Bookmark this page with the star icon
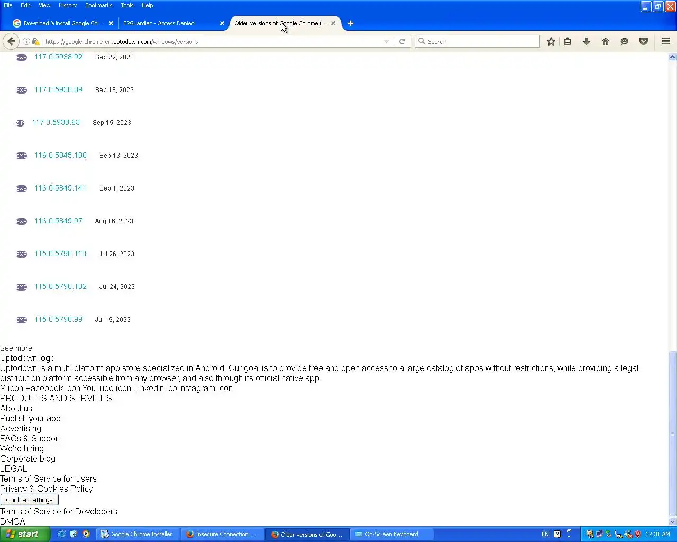677x542 pixels. point(551,41)
